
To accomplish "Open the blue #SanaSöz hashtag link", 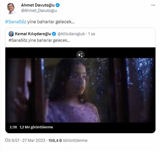I will point(15,22).
